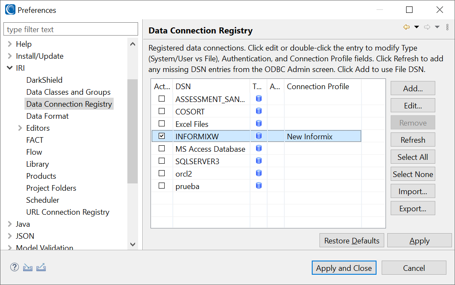The width and height of the screenshot is (455, 285).
Task: Click Select None button
Action: click(413, 174)
